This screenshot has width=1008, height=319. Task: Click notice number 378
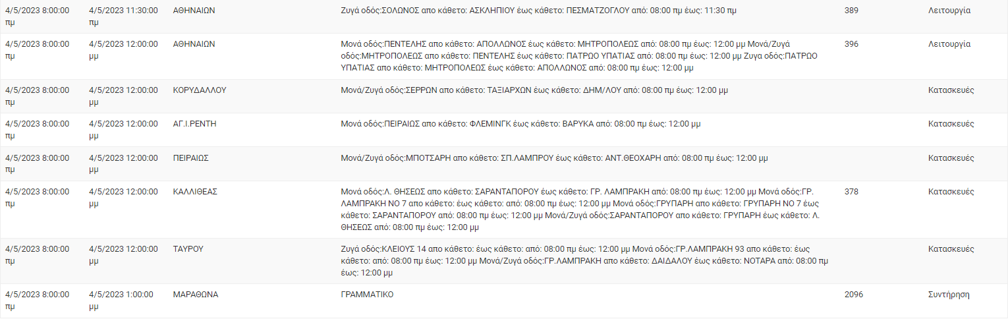[x=851, y=192]
